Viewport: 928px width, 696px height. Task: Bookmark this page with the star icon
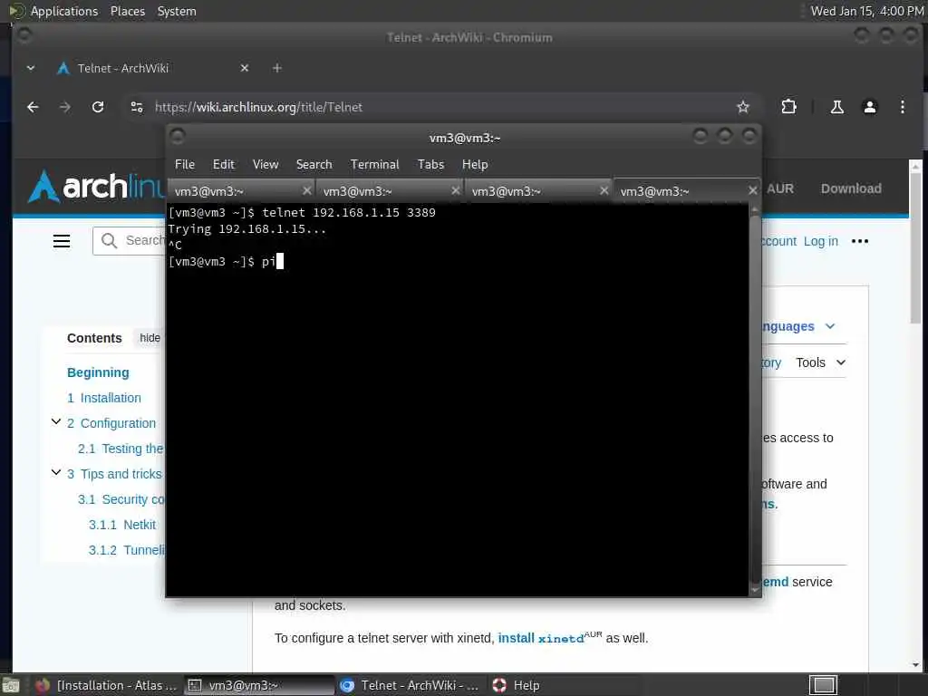[x=743, y=107]
